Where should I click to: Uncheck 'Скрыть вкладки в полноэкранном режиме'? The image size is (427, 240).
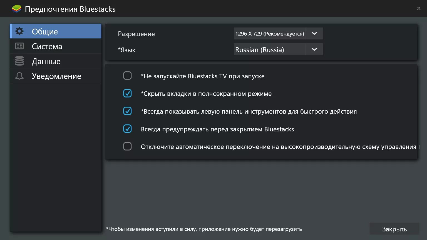tap(127, 93)
